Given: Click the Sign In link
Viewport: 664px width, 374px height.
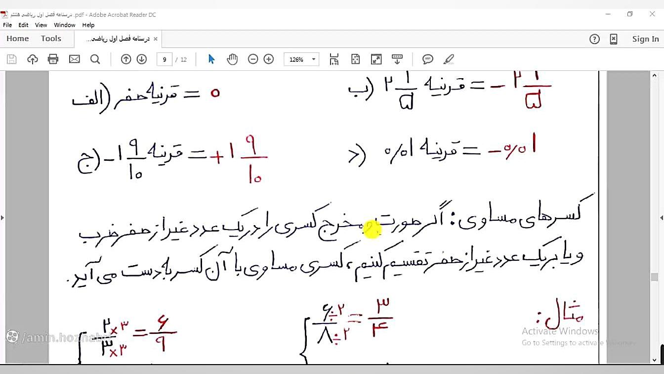Looking at the screenshot, I should click(645, 39).
